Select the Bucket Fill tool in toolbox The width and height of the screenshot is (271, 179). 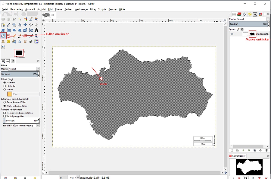pos(3,36)
